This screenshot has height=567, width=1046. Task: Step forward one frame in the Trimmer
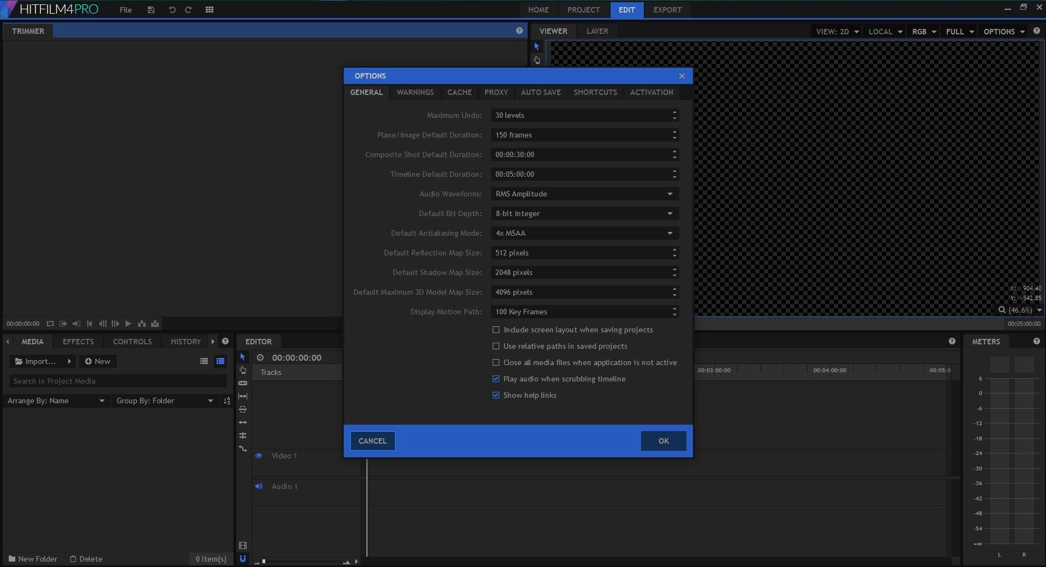[x=115, y=324]
